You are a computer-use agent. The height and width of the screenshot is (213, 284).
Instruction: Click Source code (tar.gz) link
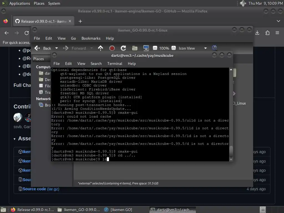click(41, 189)
